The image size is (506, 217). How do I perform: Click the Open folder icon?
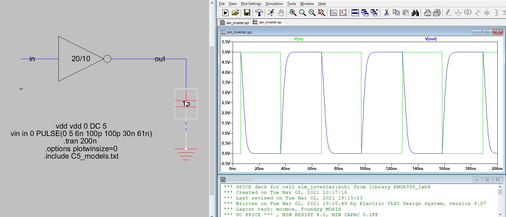235,13
